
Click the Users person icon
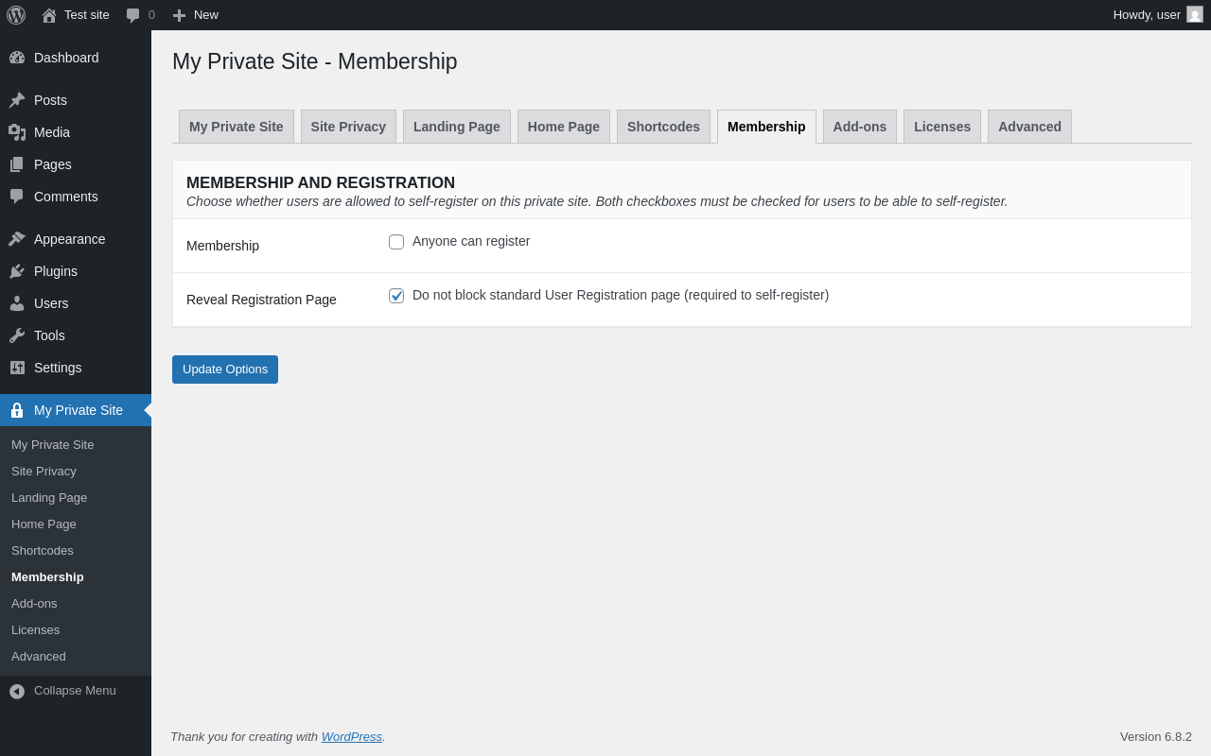pos(17,303)
